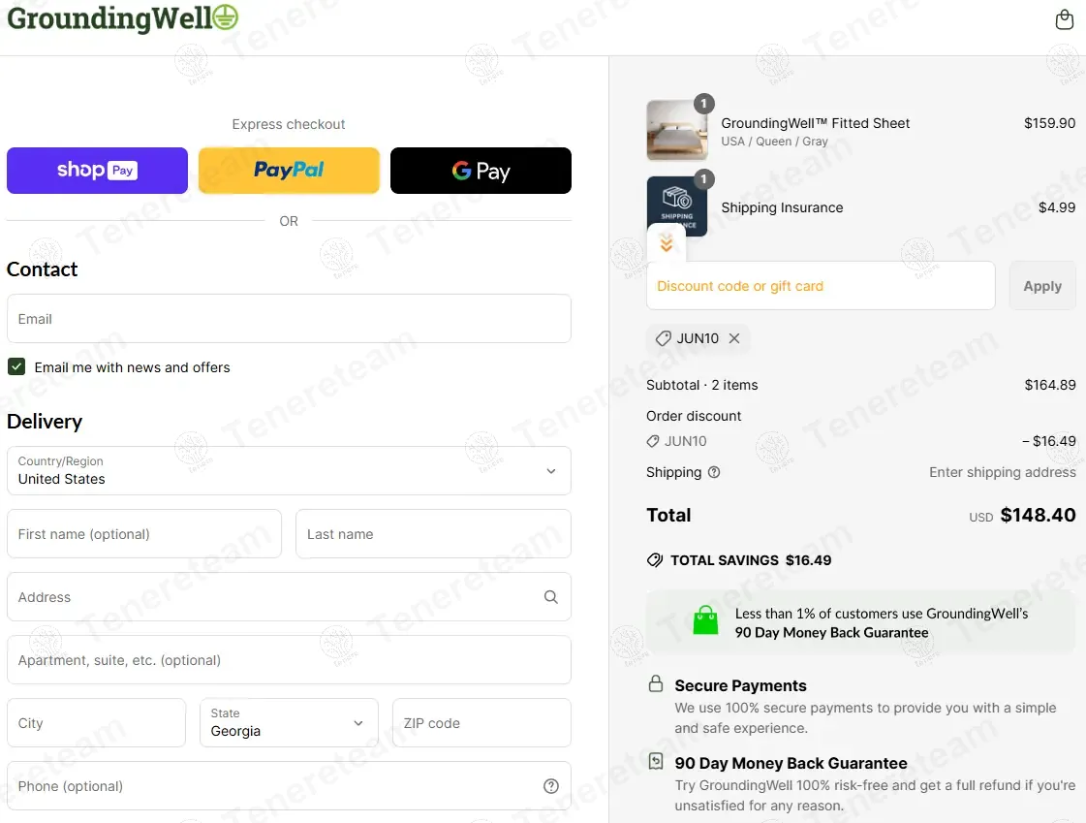Remove the JUN10 discount code
This screenshot has width=1086, height=823.
[x=734, y=338]
